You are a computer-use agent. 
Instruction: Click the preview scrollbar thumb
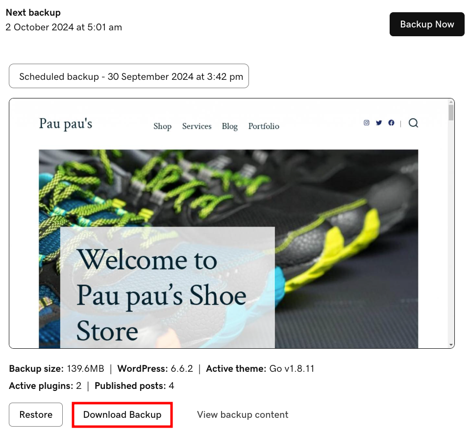(x=451, y=113)
